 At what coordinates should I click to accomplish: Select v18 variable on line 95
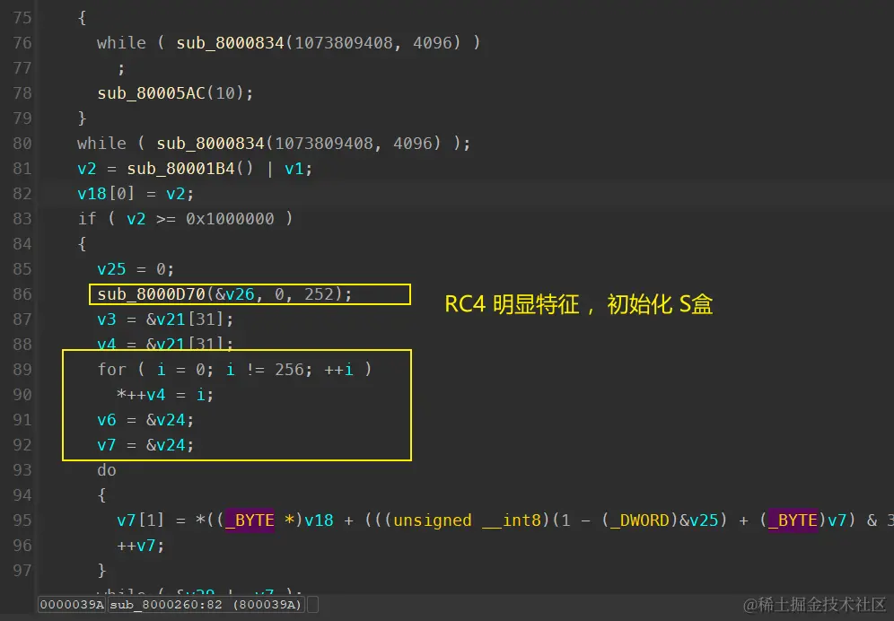(319, 520)
